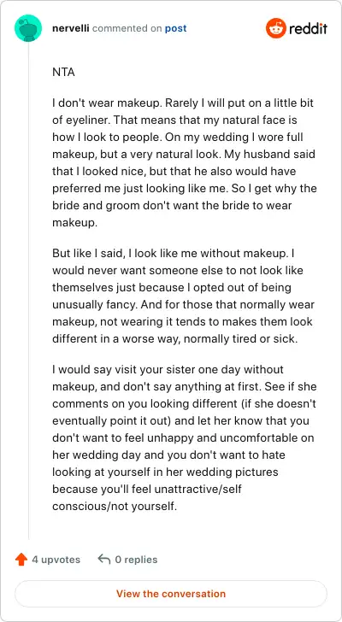Click lone word "makeup." ending first paragraph
This screenshot has width=342, height=622.
click(74, 223)
